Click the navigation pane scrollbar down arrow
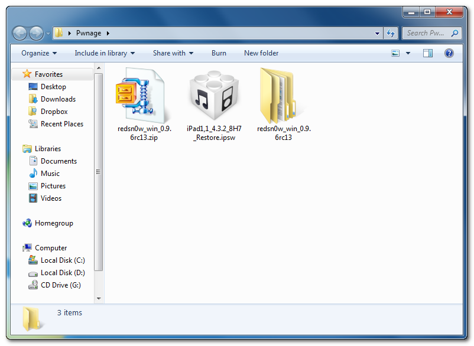The image size is (474, 346). [99, 299]
